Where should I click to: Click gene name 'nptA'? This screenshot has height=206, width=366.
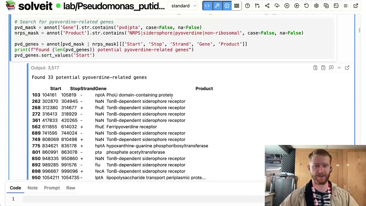coord(100,95)
